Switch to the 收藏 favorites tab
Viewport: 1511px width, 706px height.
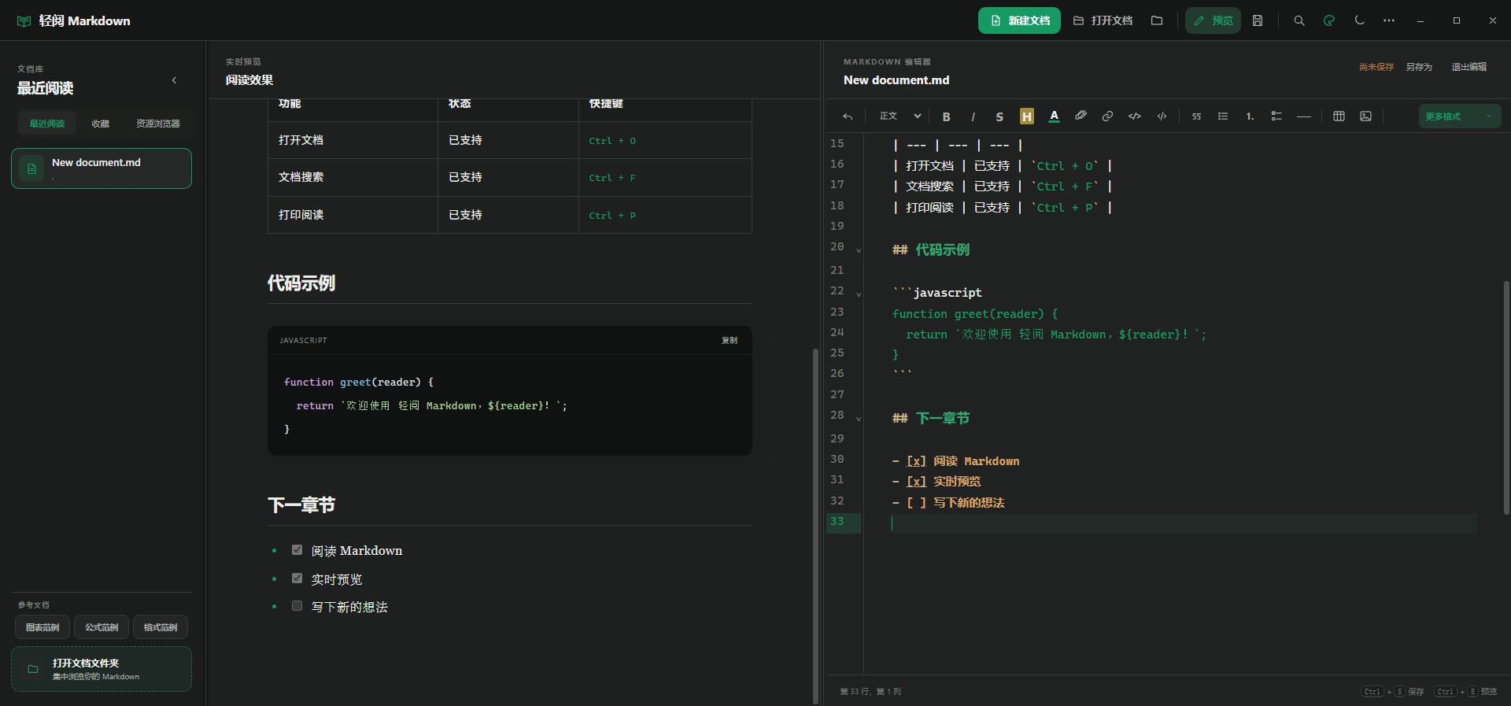click(x=101, y=124)
